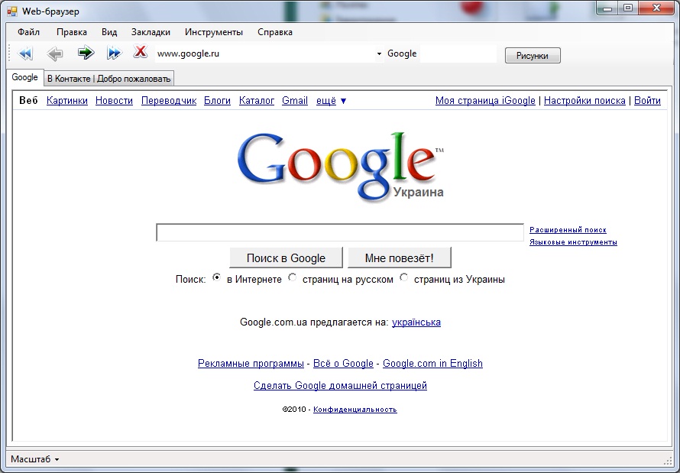
Task: Click the bold Веб label
Action: pos(28,101)
